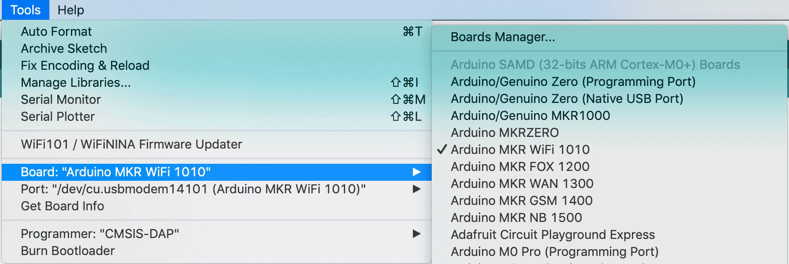The image size is (789, 264).
Task: Open Boards Manager
Action: [503, 37]
